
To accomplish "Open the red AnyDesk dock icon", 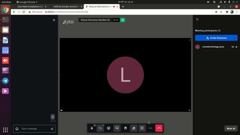I will tap(5, 60).
